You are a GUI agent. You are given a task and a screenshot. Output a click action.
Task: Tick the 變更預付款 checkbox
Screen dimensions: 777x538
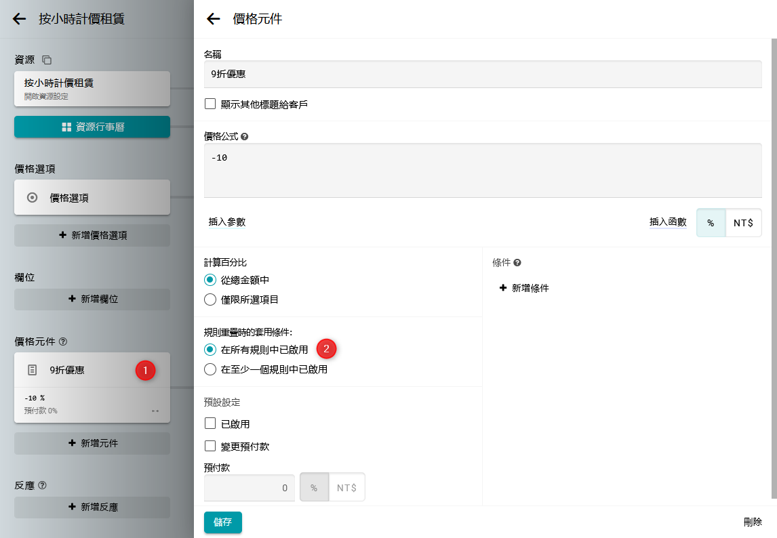(x=210, y=447)
